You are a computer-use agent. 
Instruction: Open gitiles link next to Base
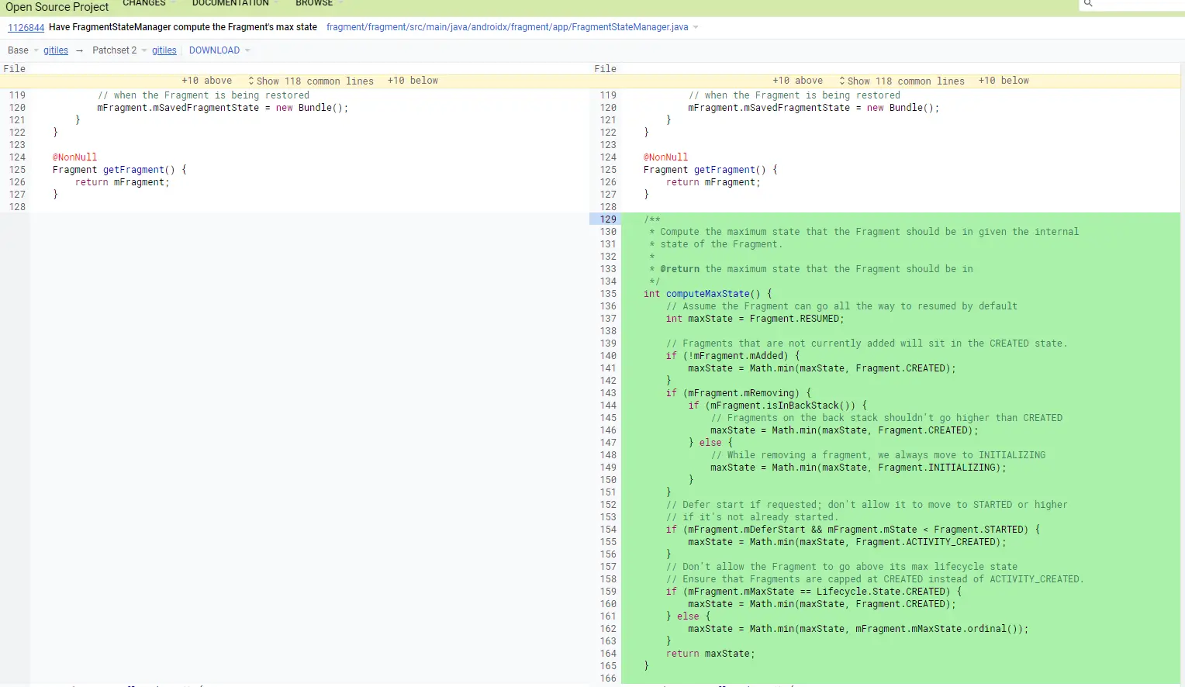pos(56,50)
